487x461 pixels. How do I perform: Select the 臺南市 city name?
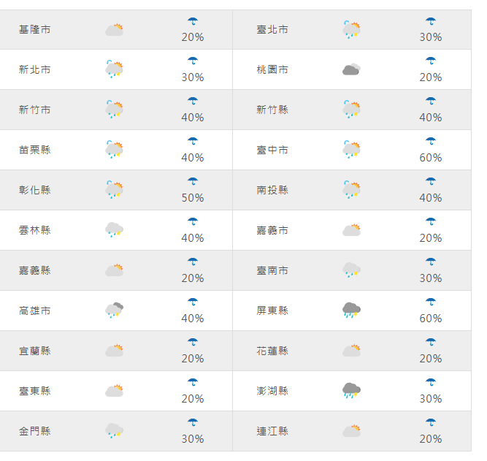(272, 270)
